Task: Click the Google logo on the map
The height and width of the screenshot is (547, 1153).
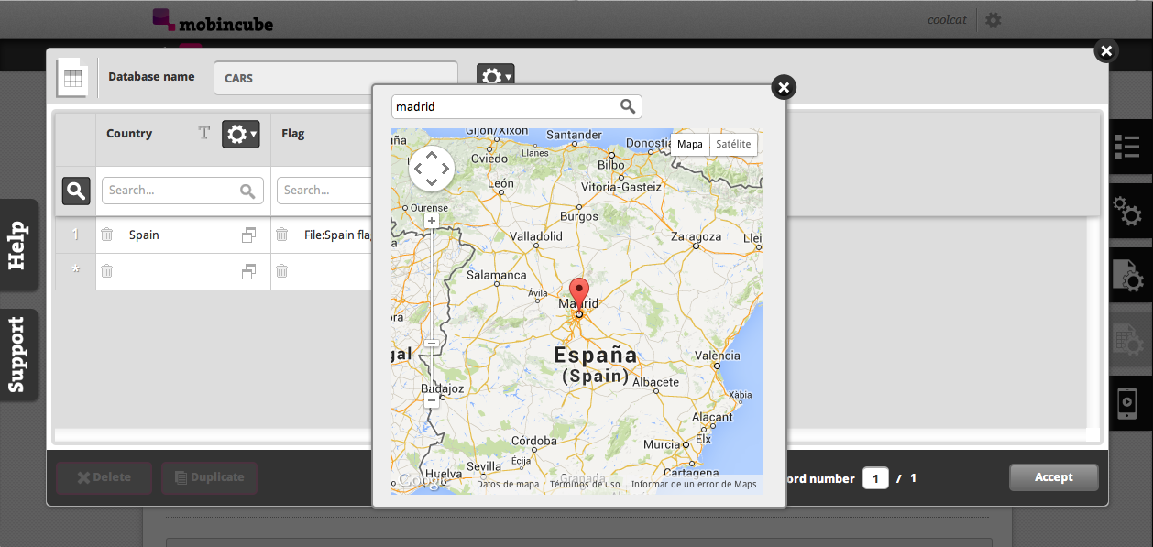Action: (423, 481)
